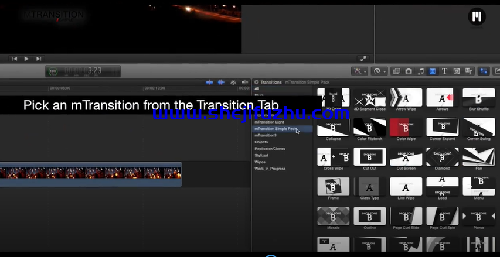This screenshot has width=500, height=257.
Task: Open the Enhancements magic wand menu
Action: (x=360, y=71)
